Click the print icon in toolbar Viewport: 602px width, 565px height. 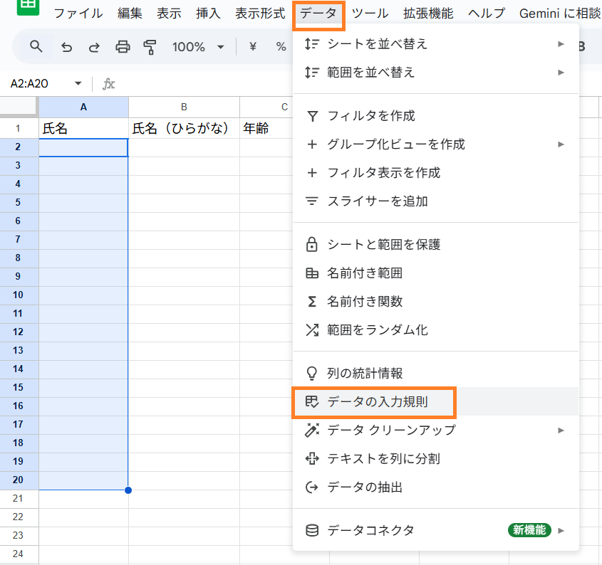[x=123, y=47]
